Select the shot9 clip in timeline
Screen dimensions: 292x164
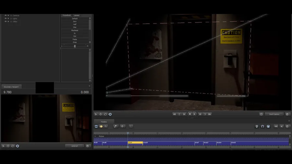pos(135,143)
